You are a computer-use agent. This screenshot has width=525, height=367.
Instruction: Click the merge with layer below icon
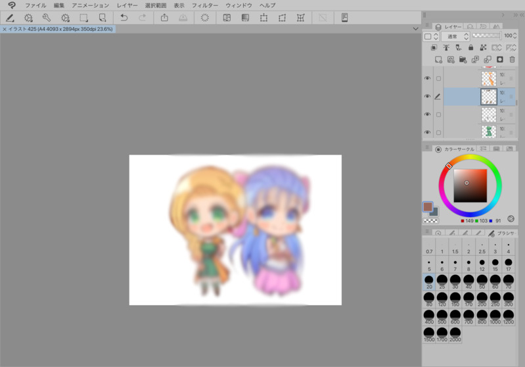(x=488, y=60)
